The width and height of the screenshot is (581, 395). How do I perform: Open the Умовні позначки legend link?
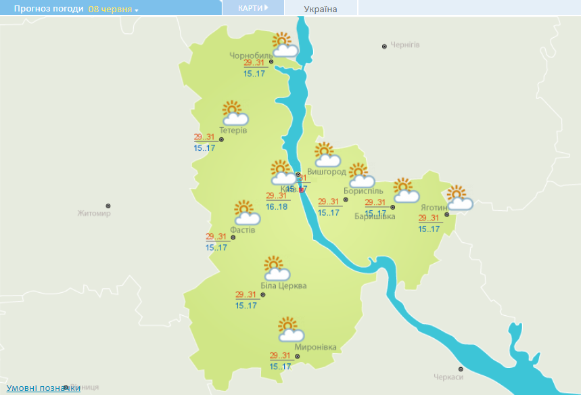[43, 388]
